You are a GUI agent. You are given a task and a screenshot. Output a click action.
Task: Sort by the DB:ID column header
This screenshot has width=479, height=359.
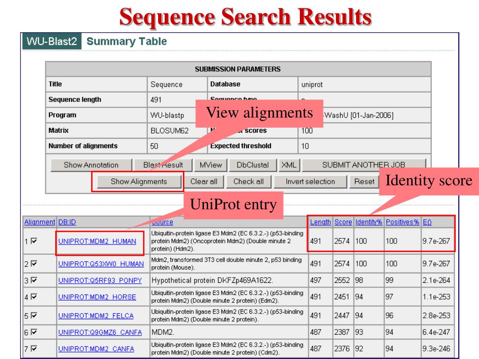pyautogui.click(x=67, y=222)
